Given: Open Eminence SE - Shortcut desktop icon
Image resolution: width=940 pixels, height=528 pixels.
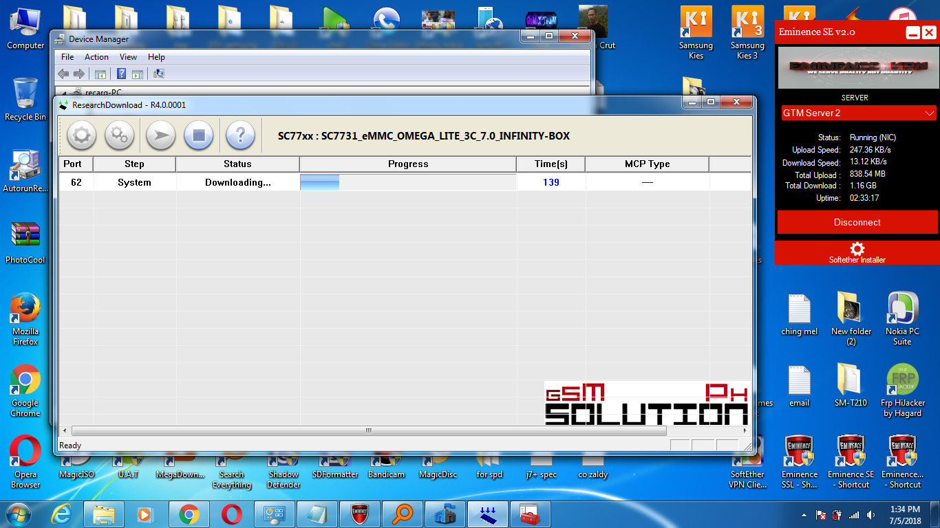Looking at the screenshot, I should (x=851, y=461).
